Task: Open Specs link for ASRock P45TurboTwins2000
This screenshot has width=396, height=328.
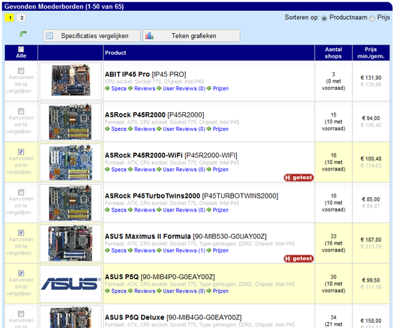Action: pyautogui.click(x=119, y=210)
